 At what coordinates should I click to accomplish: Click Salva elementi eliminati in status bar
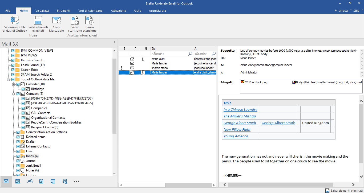pyautogui.click(x=344, y=191)
